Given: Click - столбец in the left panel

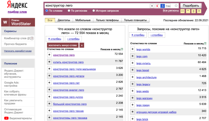Looking at the screenshot, I should coord(73,39).
